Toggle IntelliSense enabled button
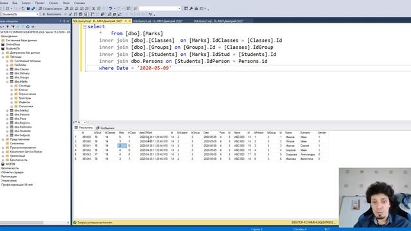This screenshot has height=231, width=411. click(85, 14)
